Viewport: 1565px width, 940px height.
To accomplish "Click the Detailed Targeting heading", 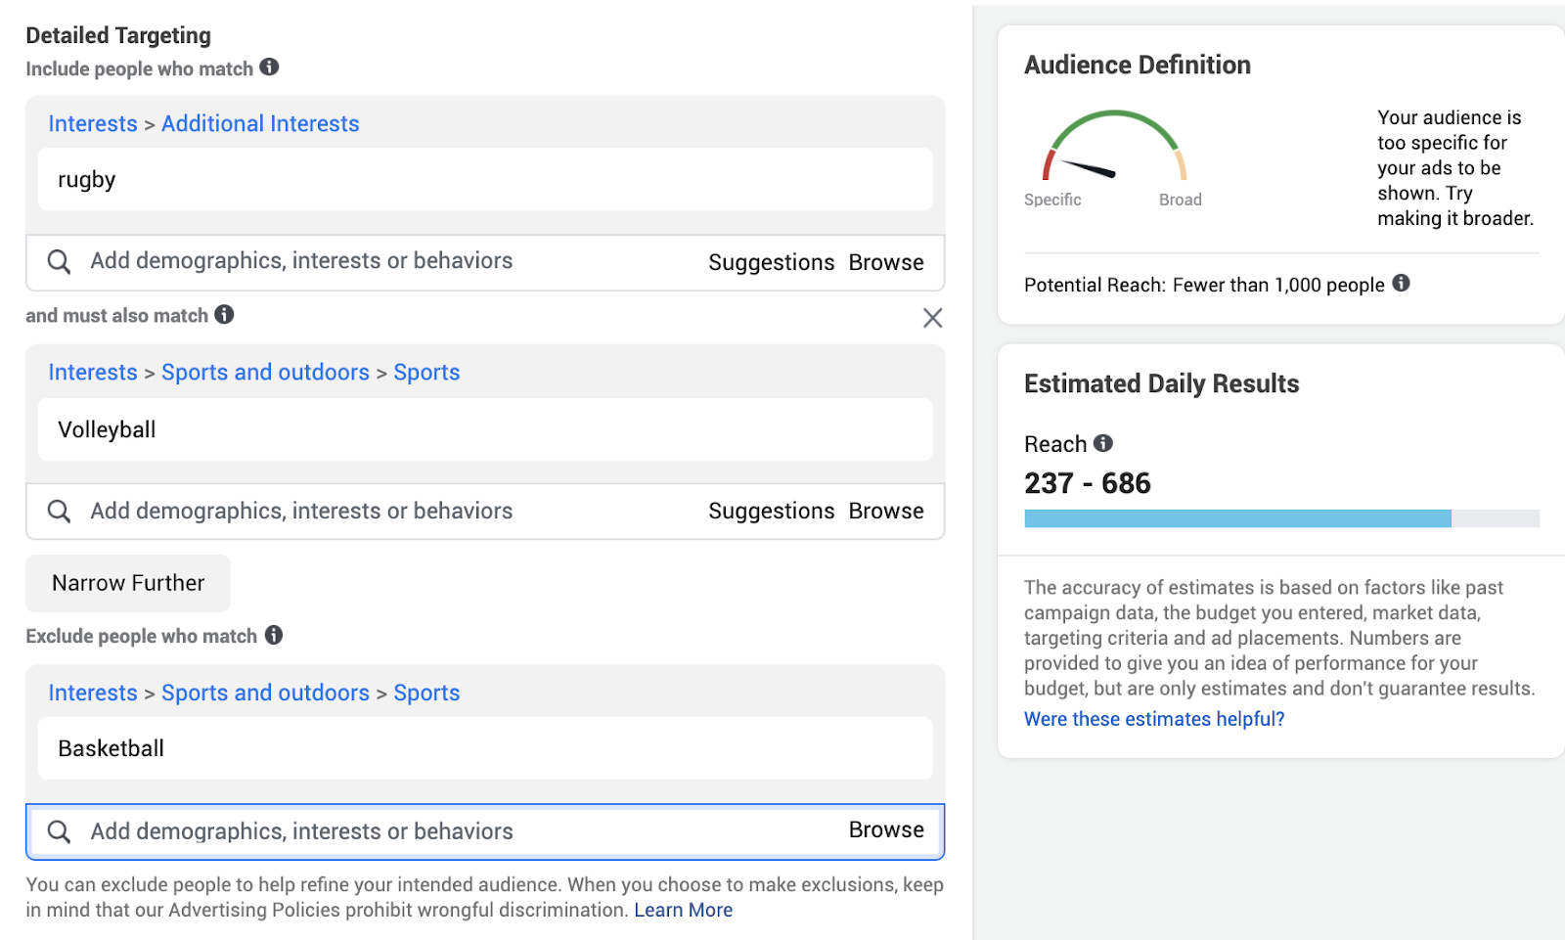I will (x=118, y=35).
